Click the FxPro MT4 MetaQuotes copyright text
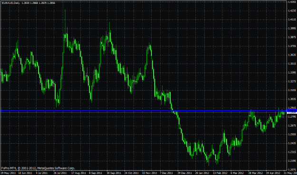The width and height of the screenshot is (297, 175). point(38,168)
